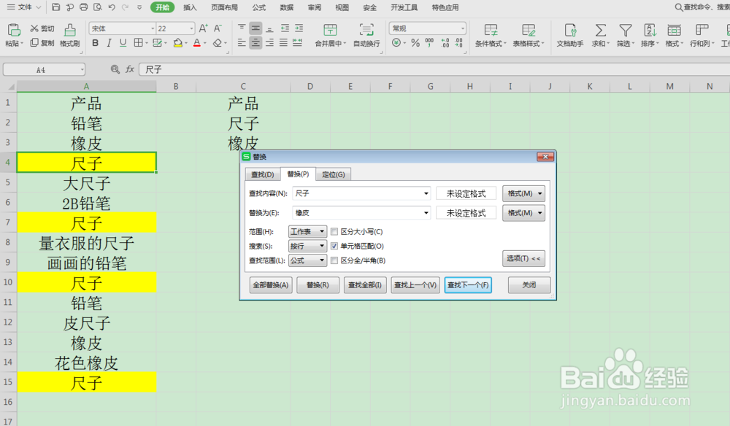Click the 全部替换 Replace All button
The height and width of the screenshot is (426, 730).
270,284
